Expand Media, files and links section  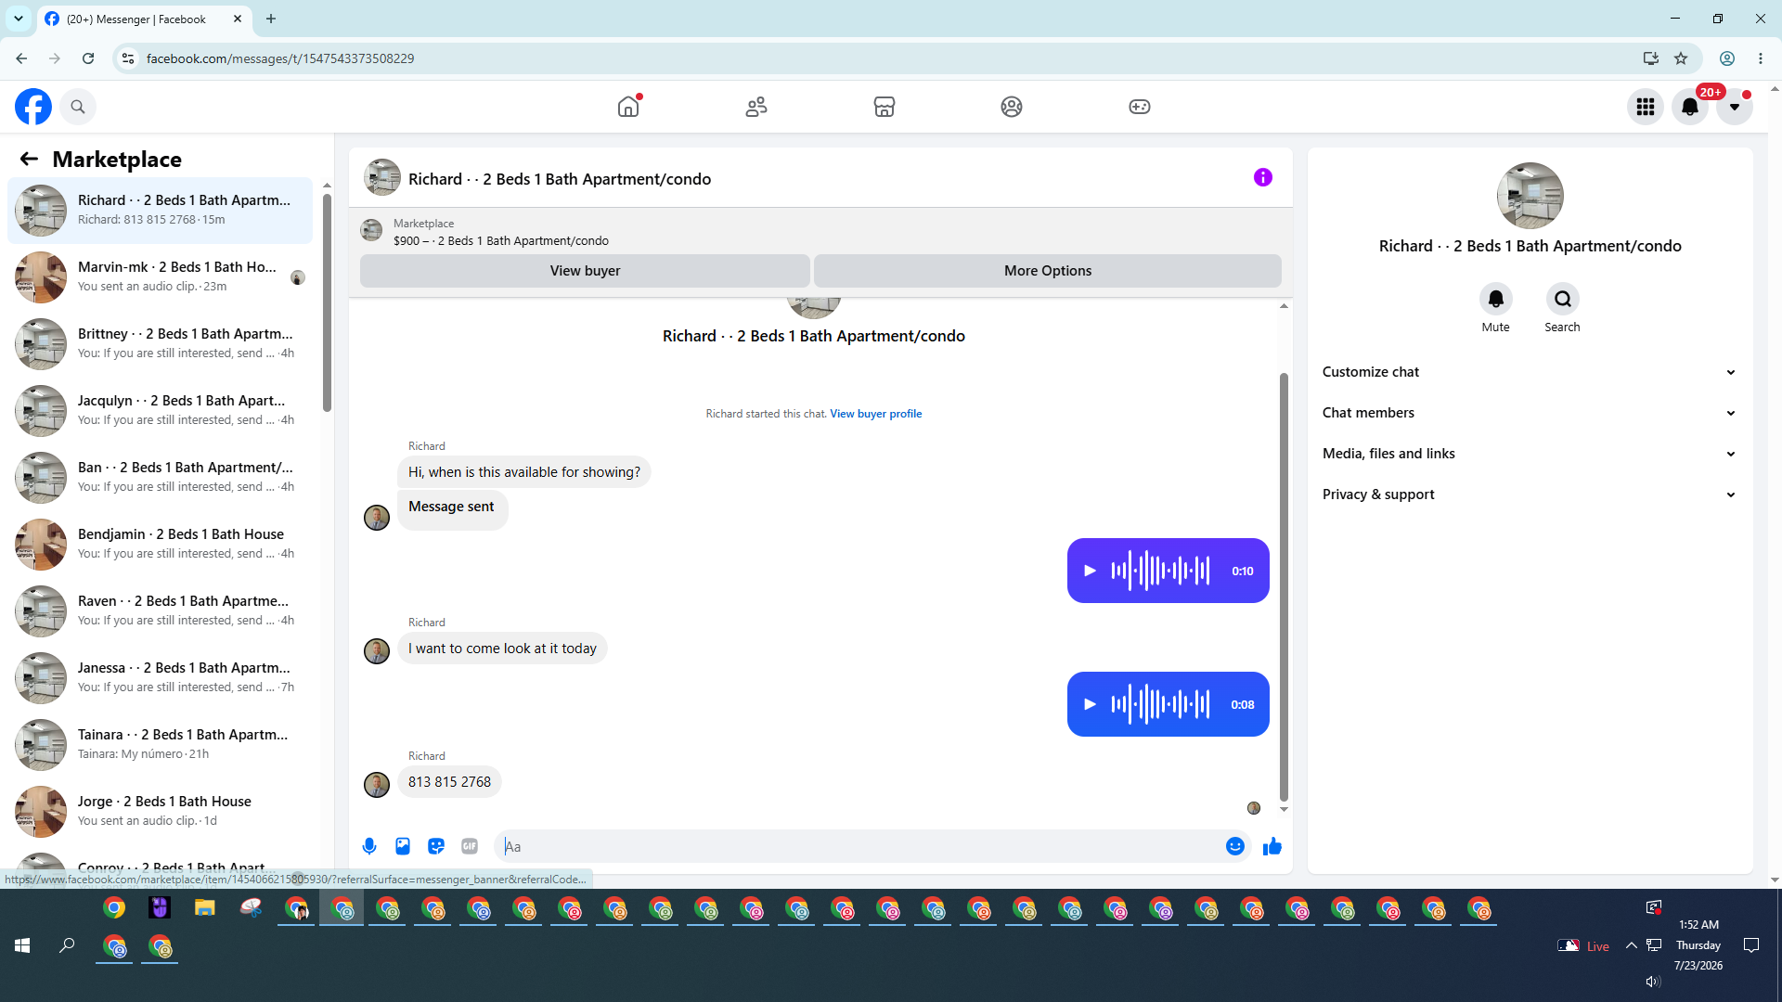1530,454
